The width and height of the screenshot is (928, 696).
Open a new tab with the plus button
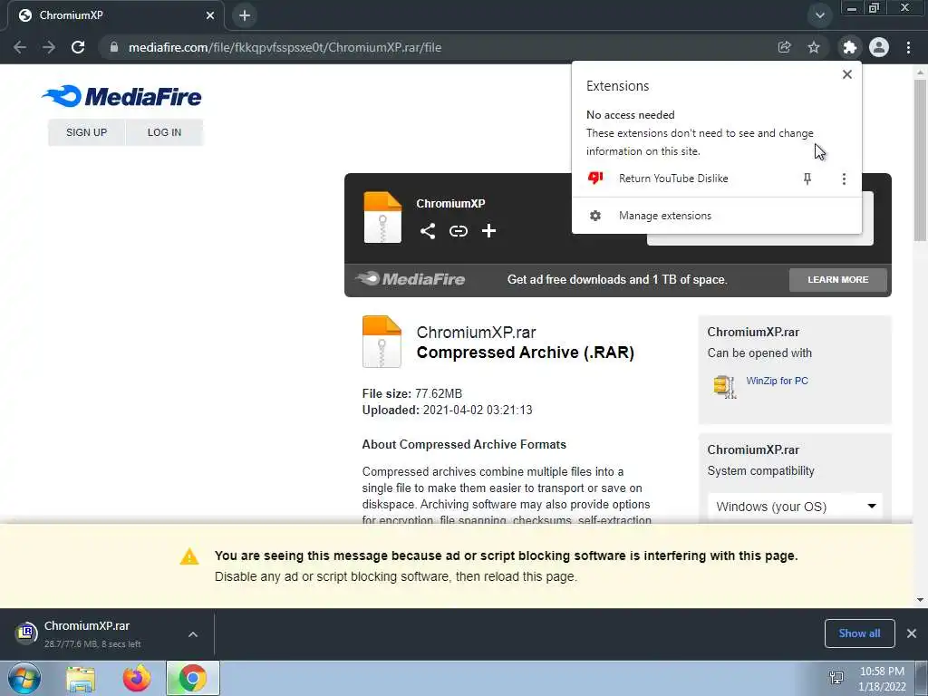(245, 15)
